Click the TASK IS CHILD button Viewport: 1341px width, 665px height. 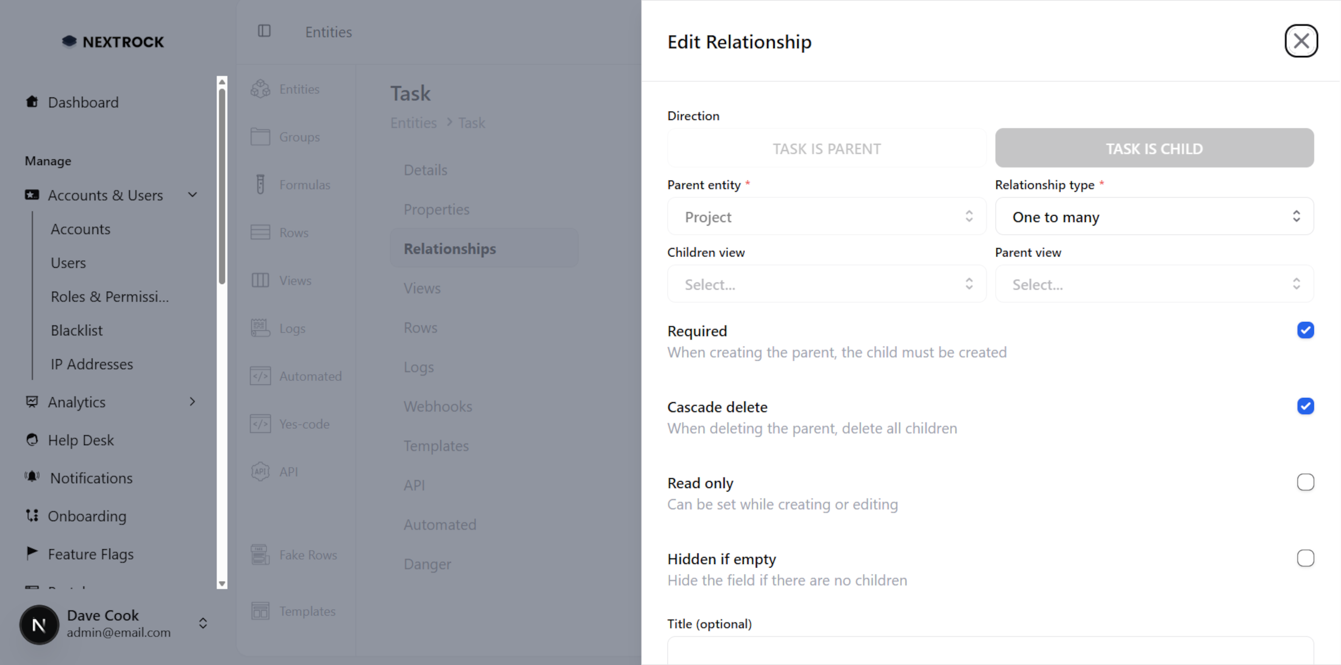[1154, 149]
